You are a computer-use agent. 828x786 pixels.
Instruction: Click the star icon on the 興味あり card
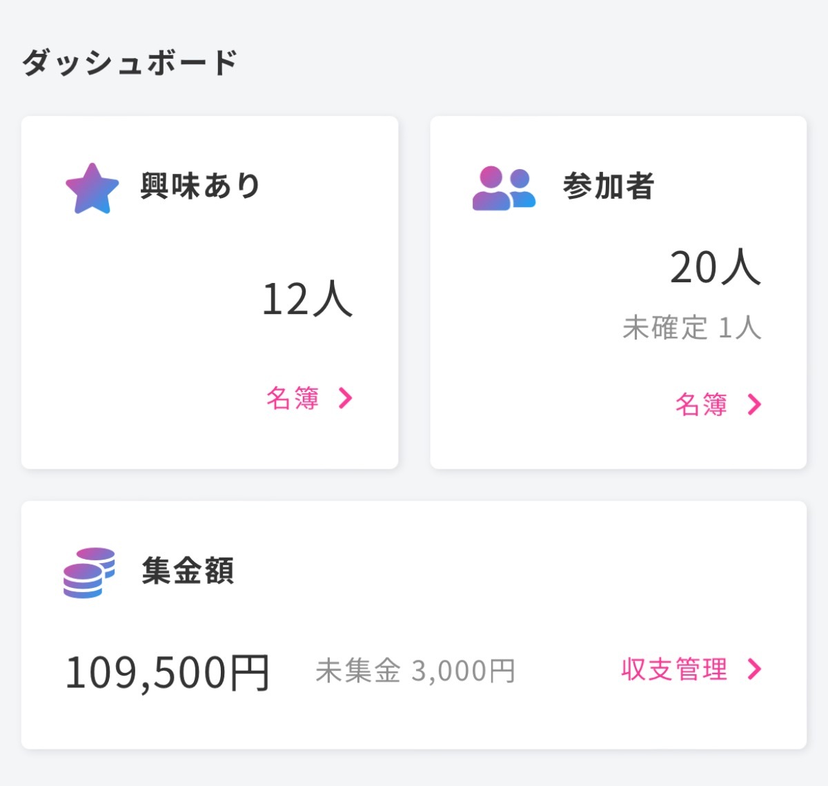coord(92,188)
